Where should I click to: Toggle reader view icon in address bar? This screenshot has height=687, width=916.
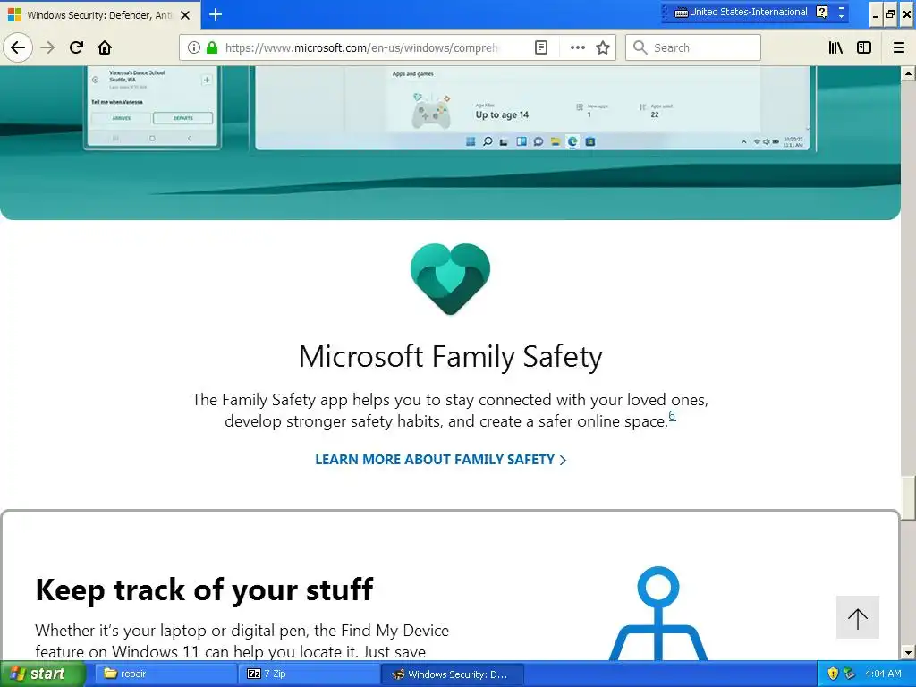[541, 47]
